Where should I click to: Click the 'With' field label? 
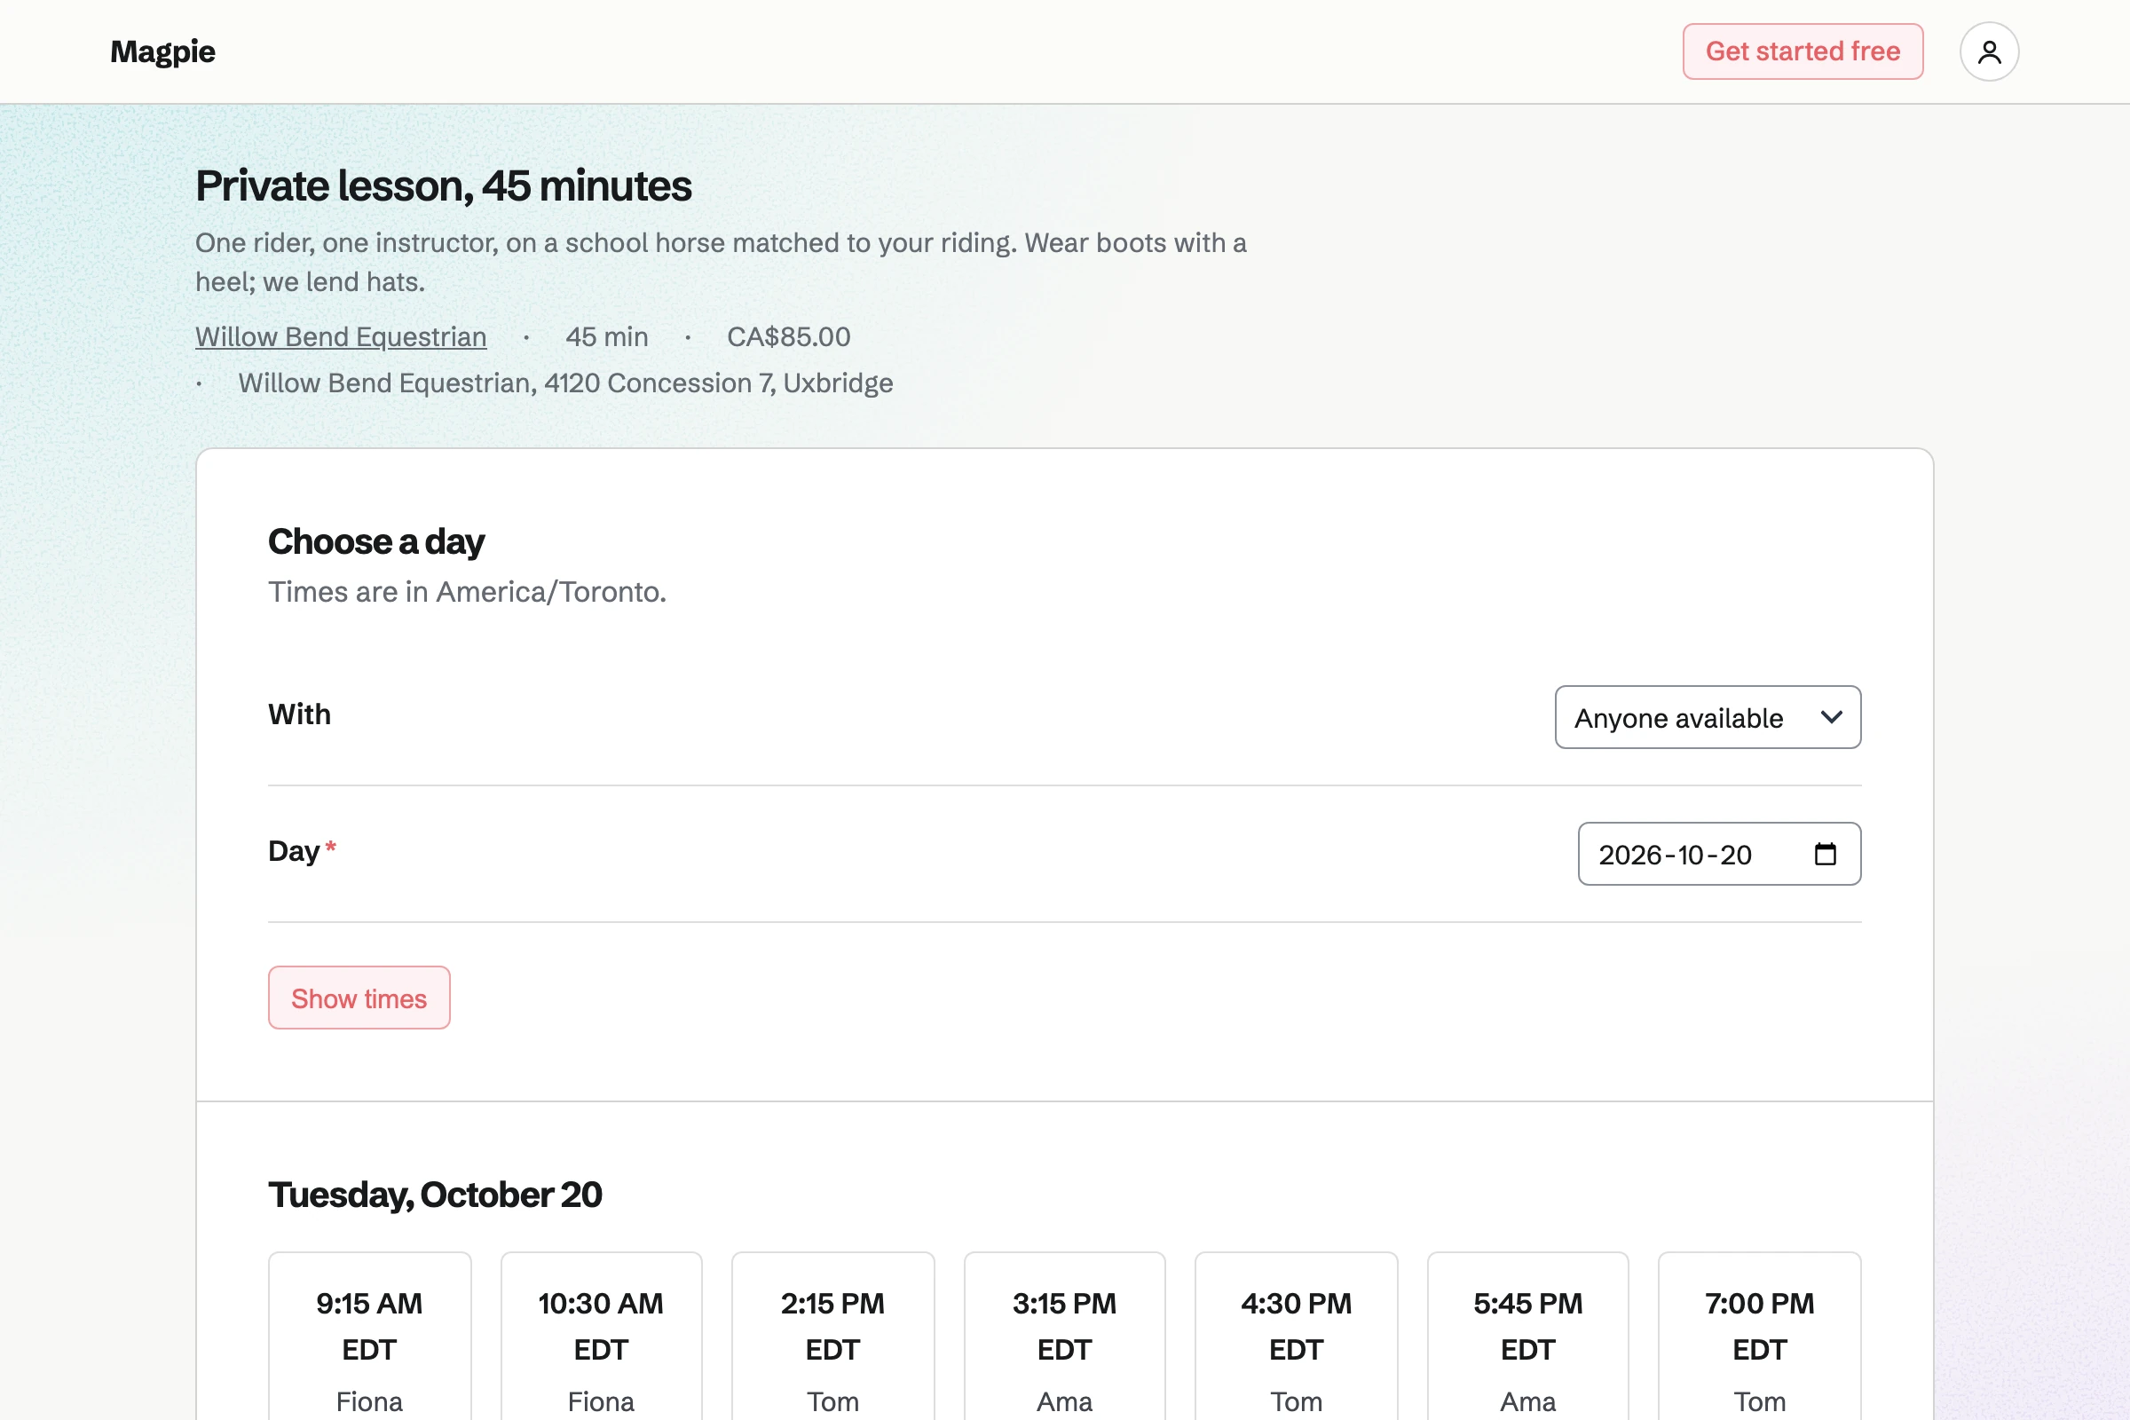tap(300, 714)
